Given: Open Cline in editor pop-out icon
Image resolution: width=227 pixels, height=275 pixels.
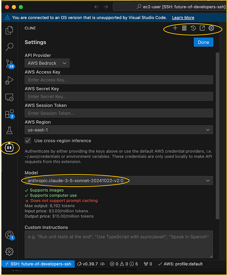Looking at the screenshot, I should click(x=202, y=28).
